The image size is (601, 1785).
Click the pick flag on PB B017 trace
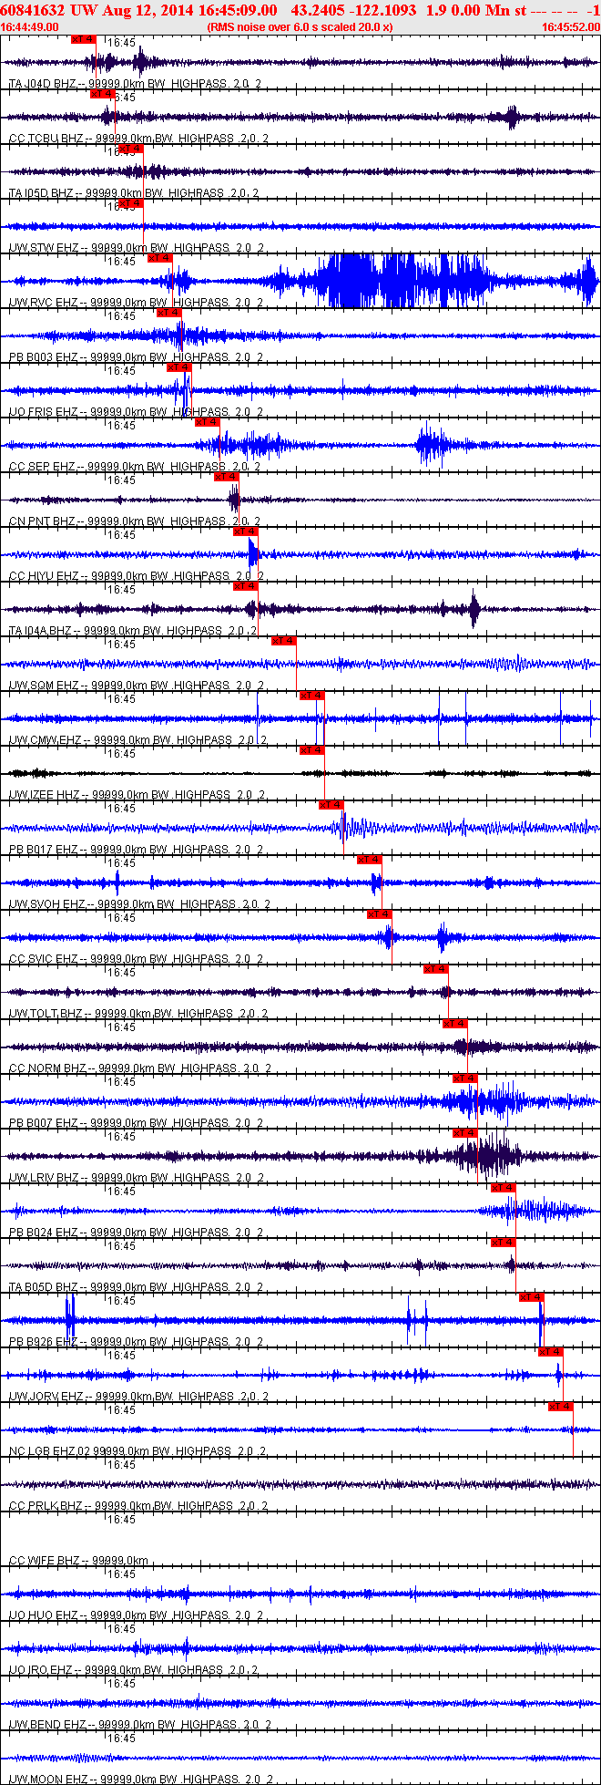[331, 805]
